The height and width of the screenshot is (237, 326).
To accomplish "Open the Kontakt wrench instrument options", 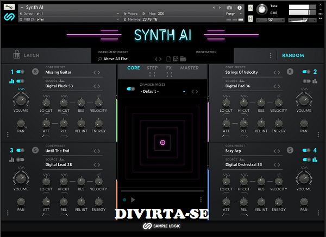I will click(9, 7).
